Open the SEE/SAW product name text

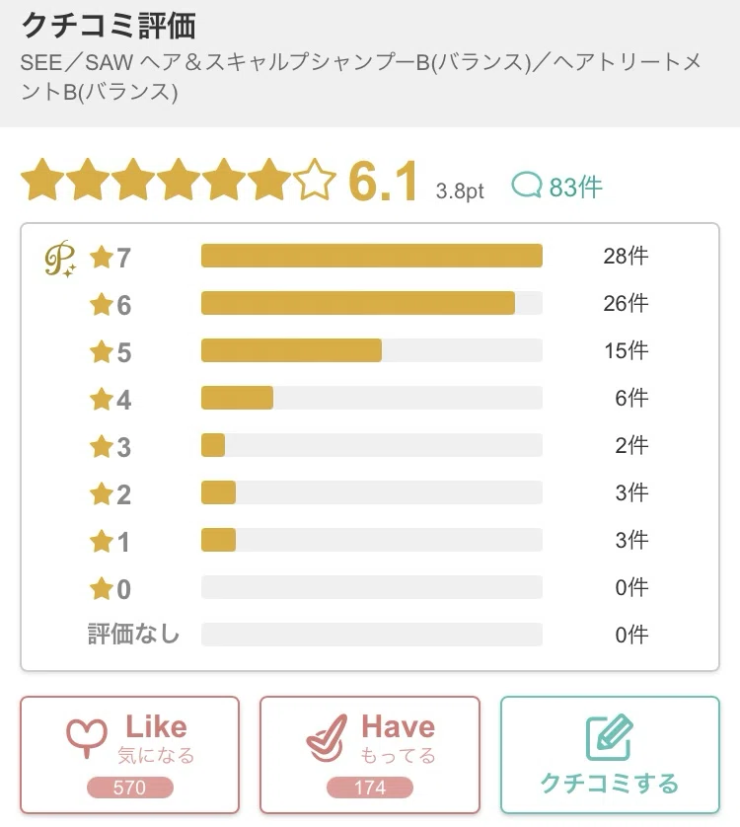pos(361,77)
